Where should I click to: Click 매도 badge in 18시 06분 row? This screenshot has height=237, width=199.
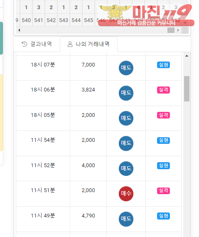click(x=126, y=93)
